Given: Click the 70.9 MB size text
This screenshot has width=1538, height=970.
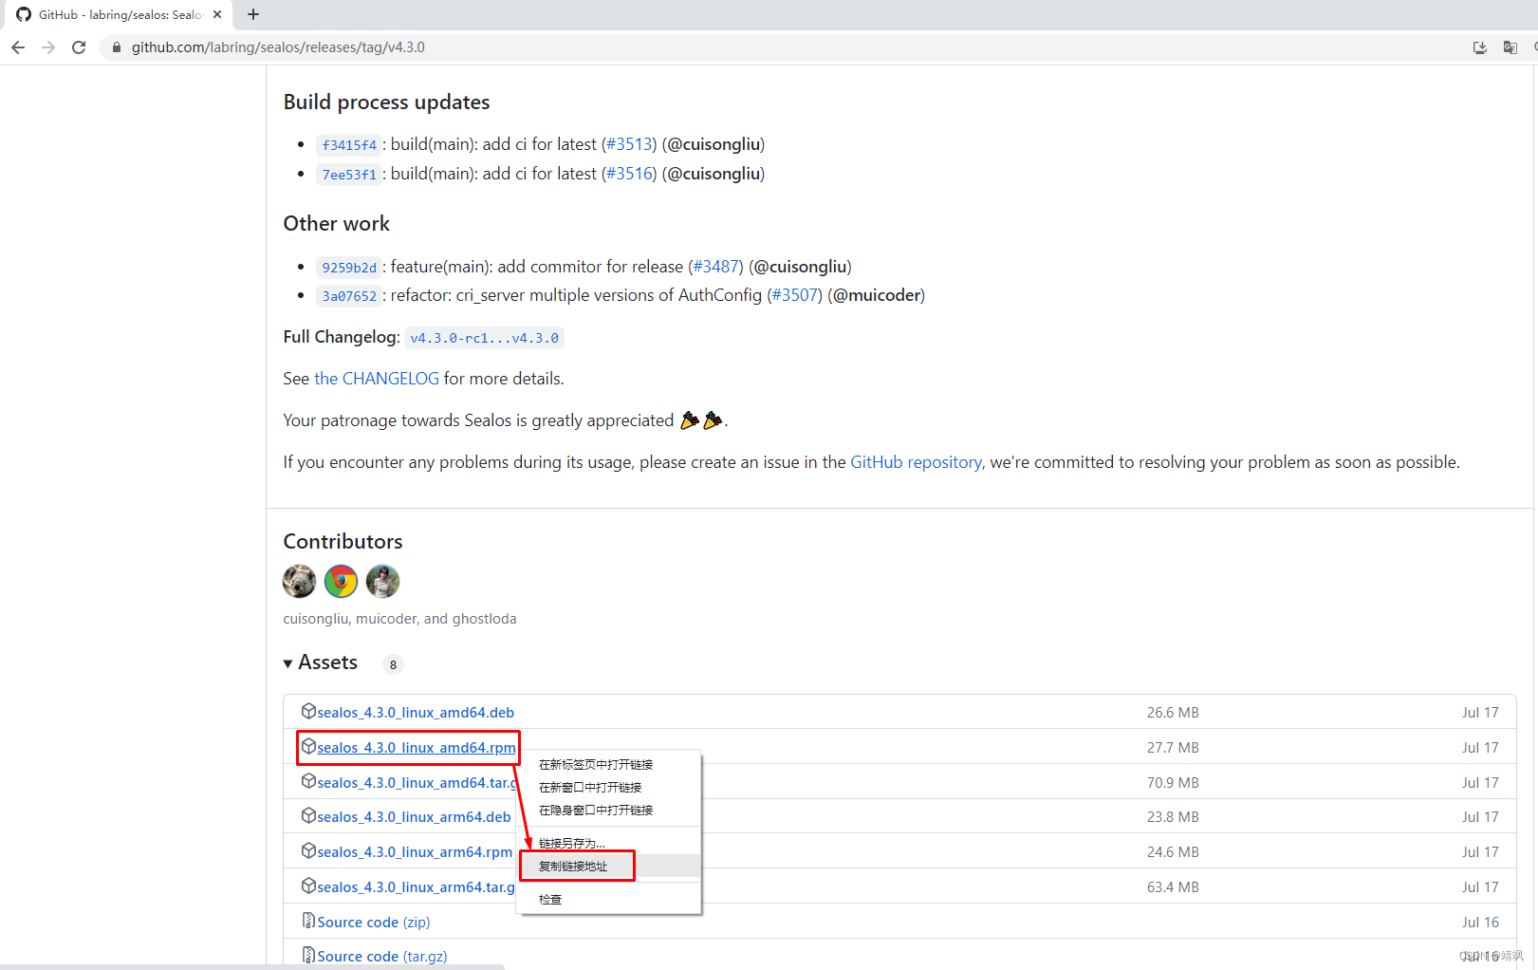Looking at the screenshot, I should (1173, 783).
